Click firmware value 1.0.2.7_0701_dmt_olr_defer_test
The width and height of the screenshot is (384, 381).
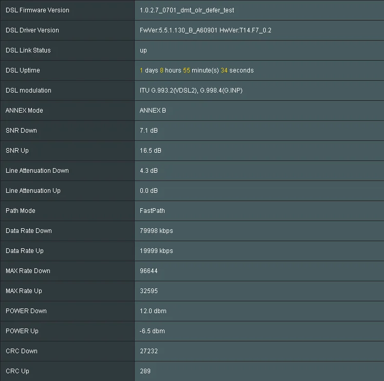[x=187, y=10]
